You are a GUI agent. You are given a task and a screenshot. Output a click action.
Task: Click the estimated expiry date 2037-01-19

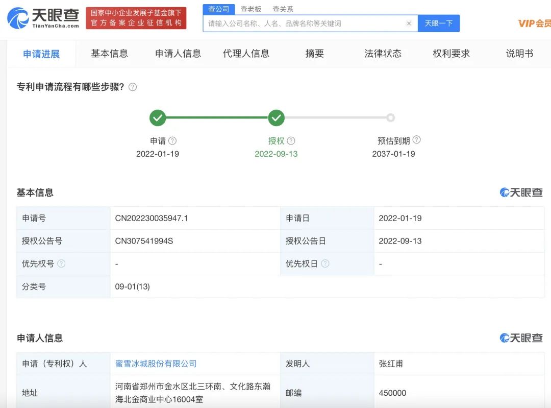tap(393, 154)
